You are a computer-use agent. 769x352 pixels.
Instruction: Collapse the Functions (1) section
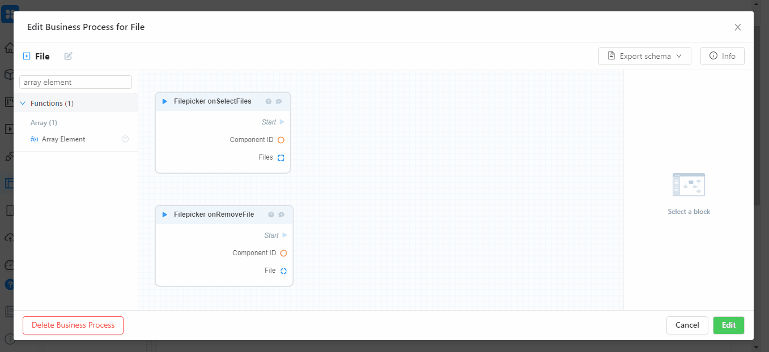pyautogui.click(x=23, y=104)
